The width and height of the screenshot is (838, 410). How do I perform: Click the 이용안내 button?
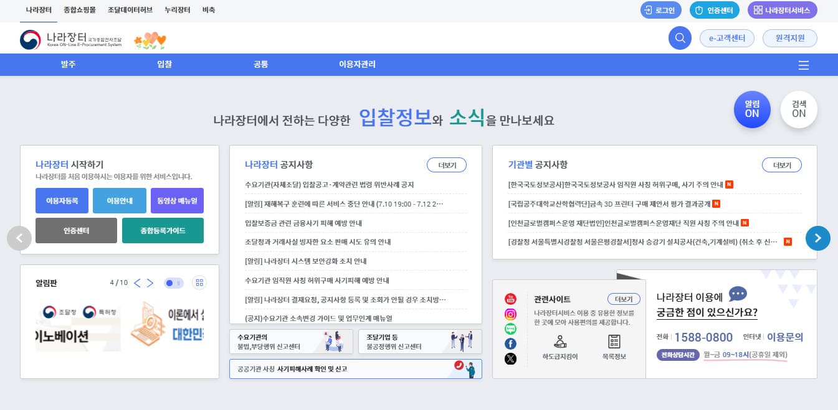click(120, 201)
